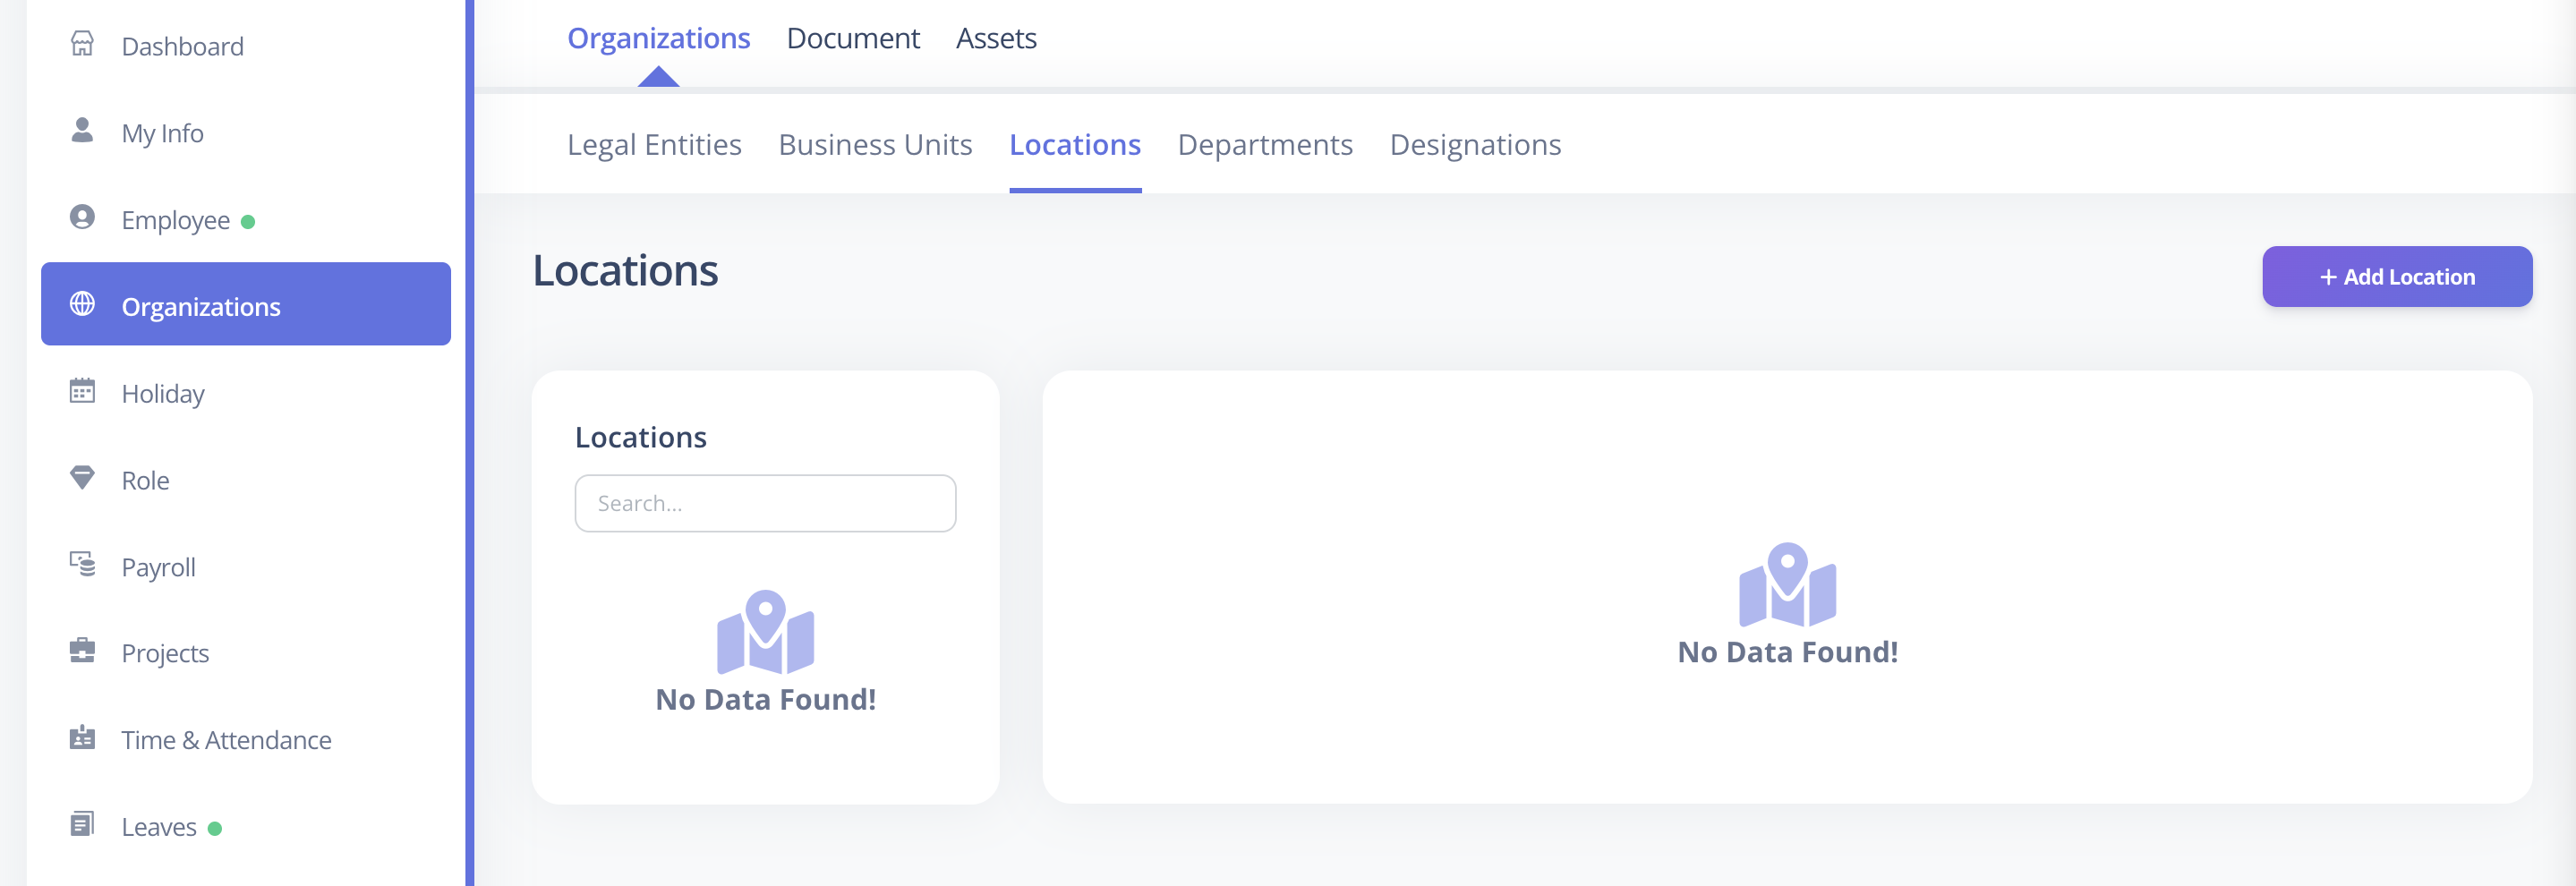Open the Legal Entities sub-tab
This screenshot has height=886, width=2576.
pos(654,145)
